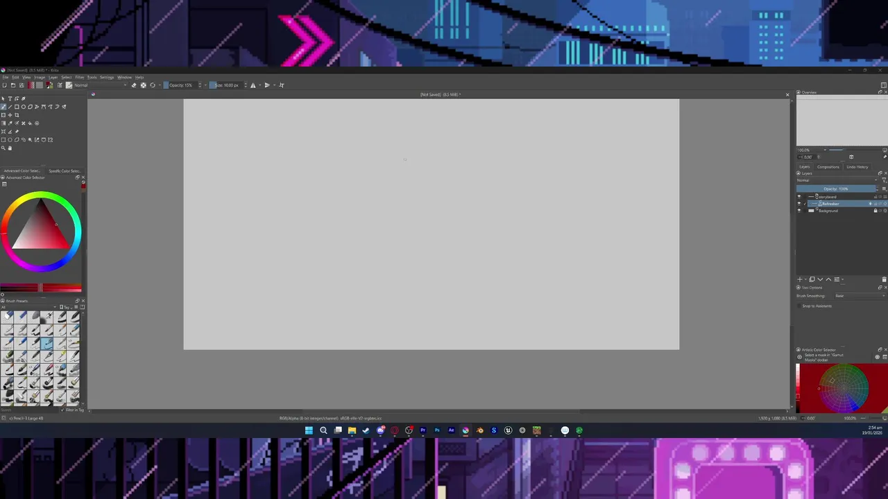Select the Freehand Brush tool
Image resolution: width=888 pixels, height=499 pixels.
point(3,107)
